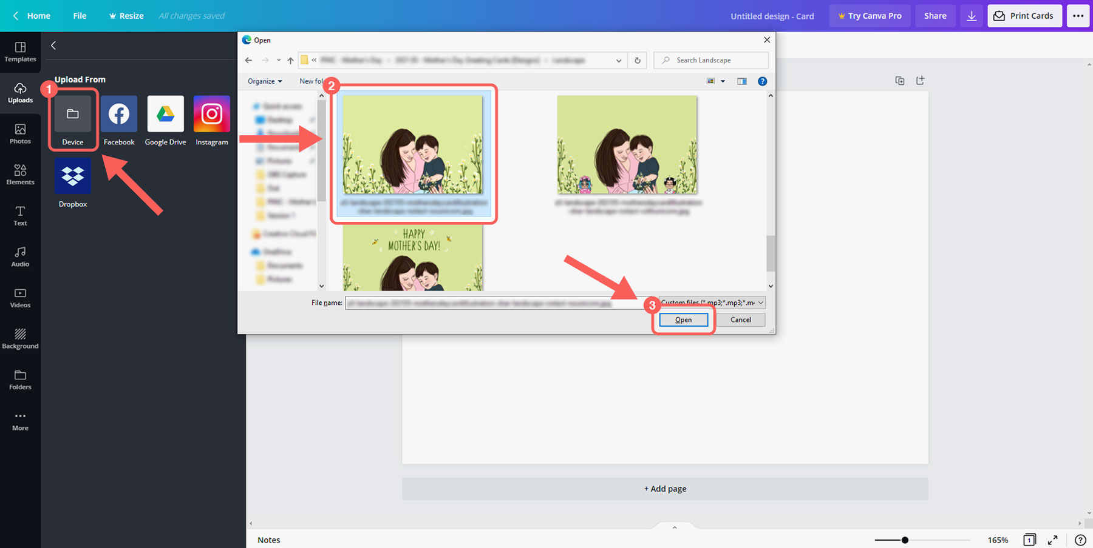
Task: Select the Happy Mother's Day thumbnail
Action: (x=413, y=258)
